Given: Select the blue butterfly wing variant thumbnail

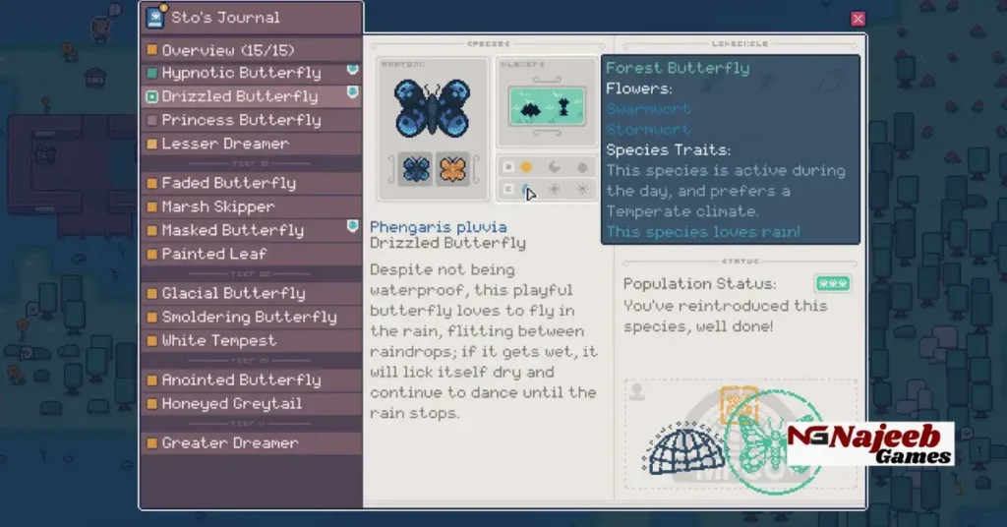Looking at the screenshot, I should coord(416,168).
